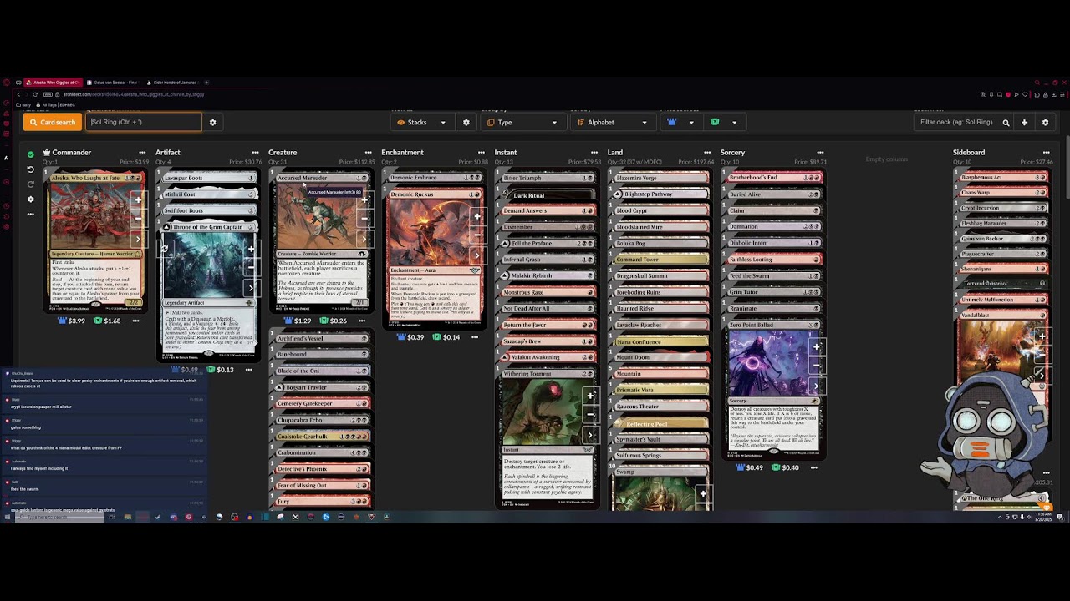Select the Chupacabra Echo creature card
1070x601 pixels.
(321, 420)
